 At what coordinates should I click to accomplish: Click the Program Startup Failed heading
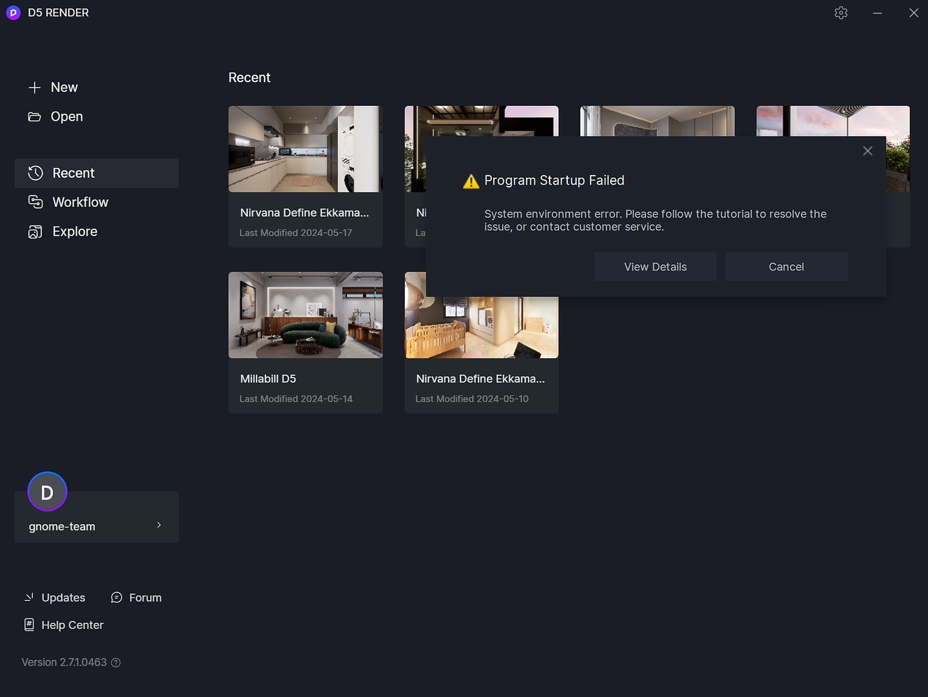[555, 181]
